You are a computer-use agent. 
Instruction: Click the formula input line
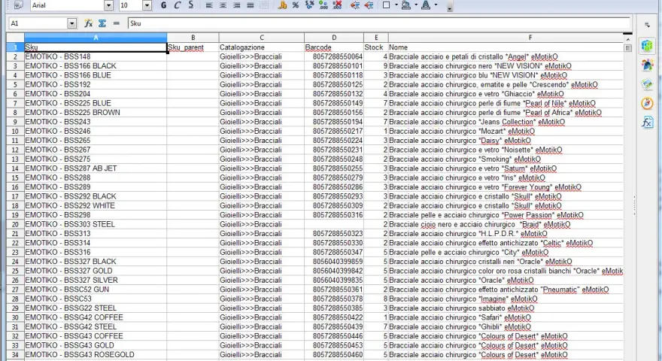tap(378, 23)
